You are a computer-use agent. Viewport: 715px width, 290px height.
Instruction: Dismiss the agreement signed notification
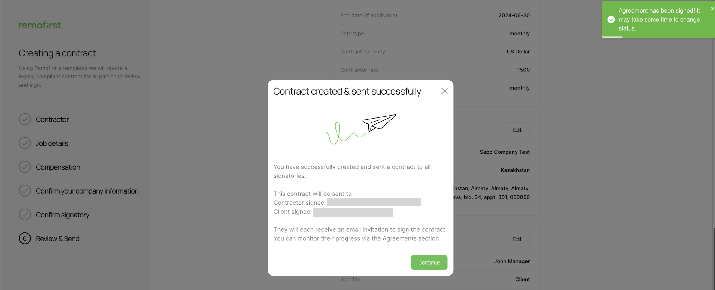pyautogui.click(x=712, y=9)
